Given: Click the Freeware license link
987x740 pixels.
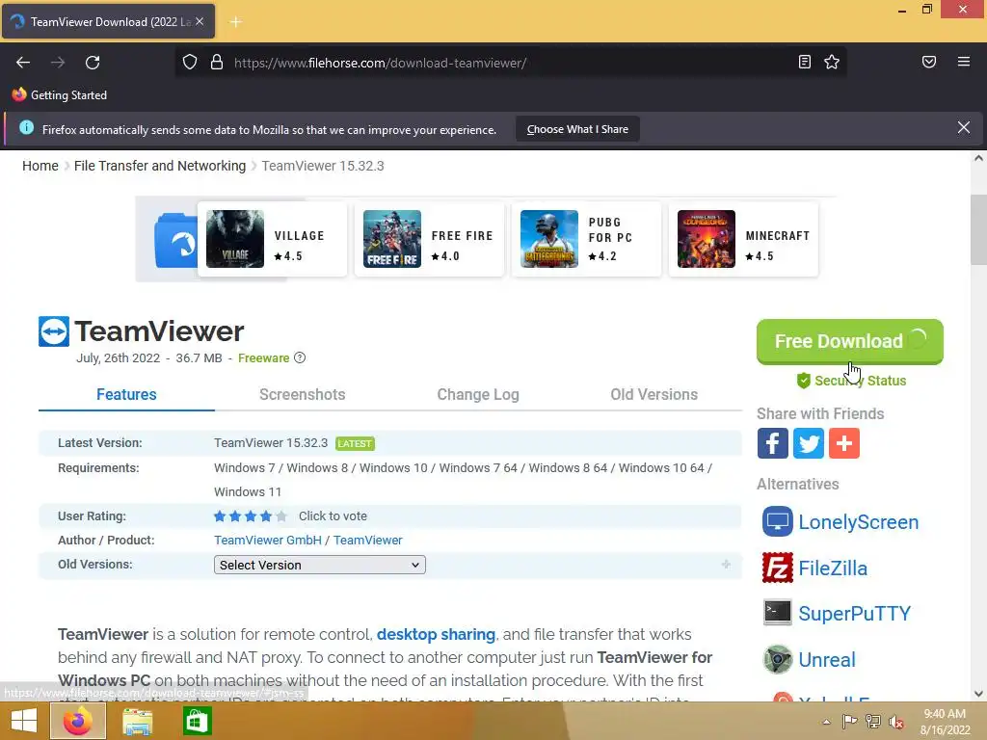Looking at the screenshot, I should tap(264, 358).
